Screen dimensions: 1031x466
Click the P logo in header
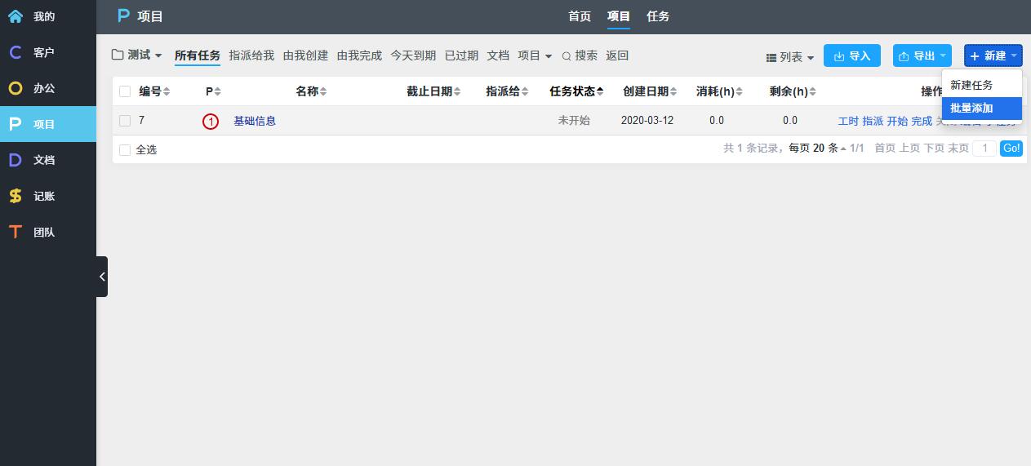123,16
